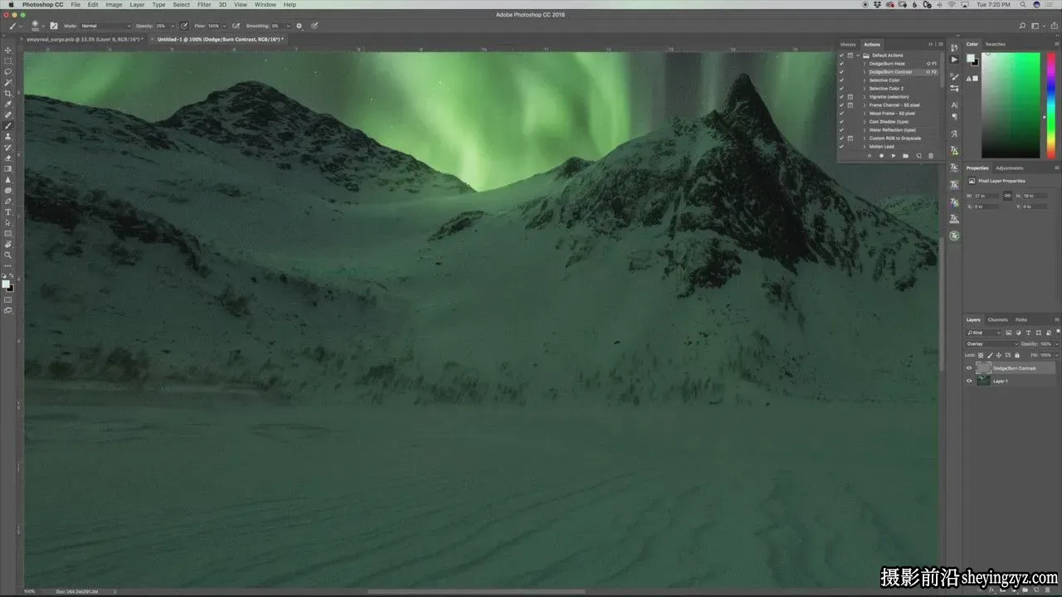Viewport: 1062px width, 597px height.
Task: Expand the Dodge/Burn Contrast action steps
Action: 865,72
